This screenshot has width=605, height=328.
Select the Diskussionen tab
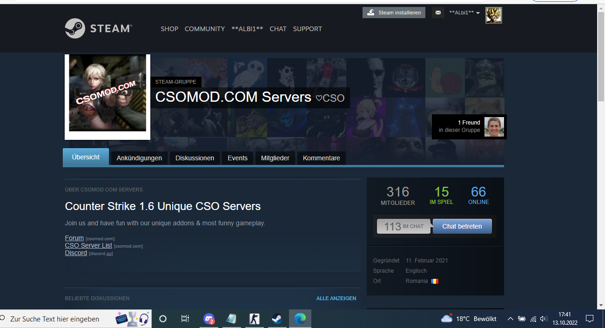[x=195, y=158]
